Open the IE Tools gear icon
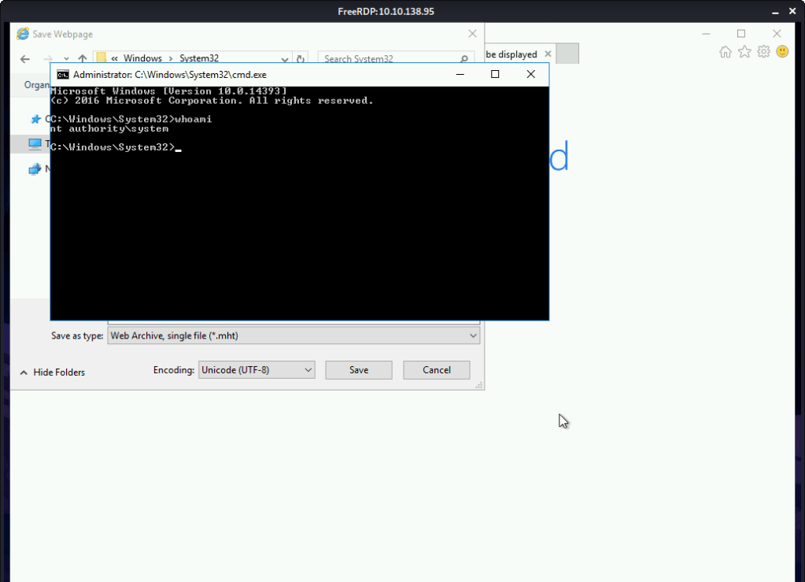The image size is (805, 582). coord(763,52)
